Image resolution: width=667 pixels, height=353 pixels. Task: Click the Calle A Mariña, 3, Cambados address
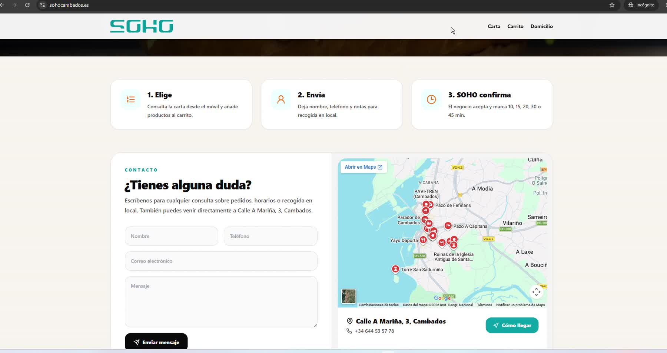tap(401, 321)
